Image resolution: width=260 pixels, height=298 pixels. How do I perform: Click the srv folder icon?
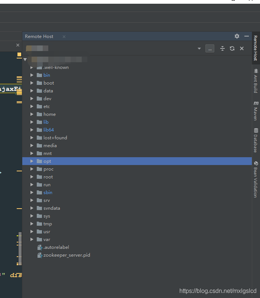tap(39, 200)
